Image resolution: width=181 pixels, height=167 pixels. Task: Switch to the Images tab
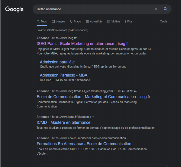(x=58, y=21)
